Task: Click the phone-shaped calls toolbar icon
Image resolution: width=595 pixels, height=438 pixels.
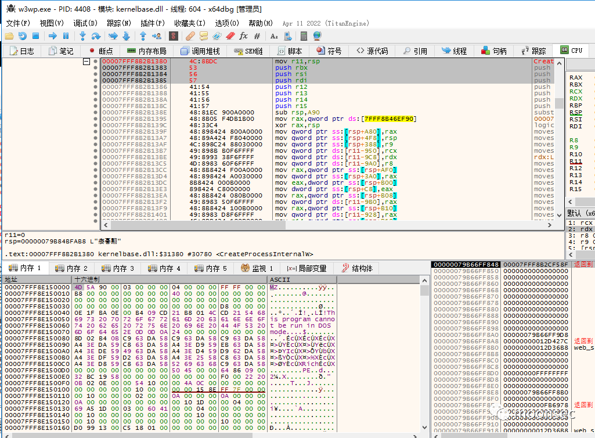Action: point(288,36)
